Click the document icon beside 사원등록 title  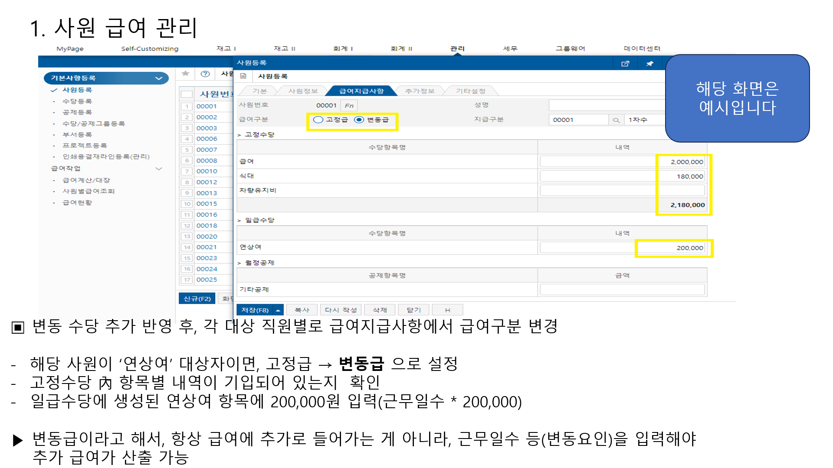tap(243, 76)
